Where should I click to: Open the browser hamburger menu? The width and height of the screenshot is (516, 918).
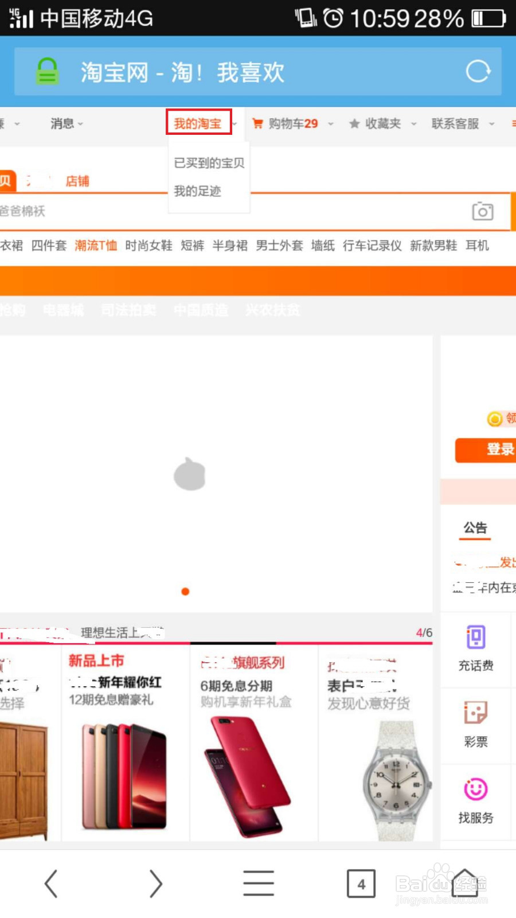click(259, 884)
